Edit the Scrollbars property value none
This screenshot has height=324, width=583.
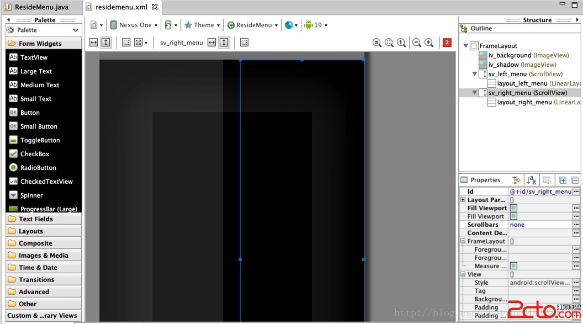540,225
